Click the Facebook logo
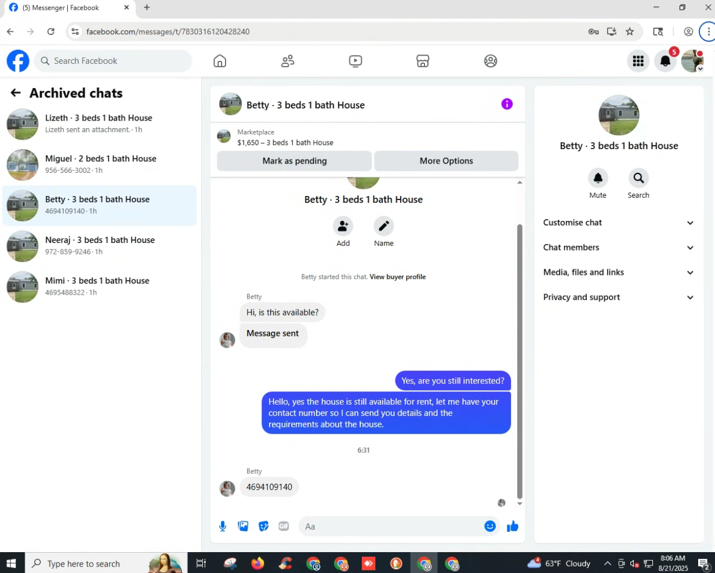This screenshot has height=573, width=715. tap(18, 61)
